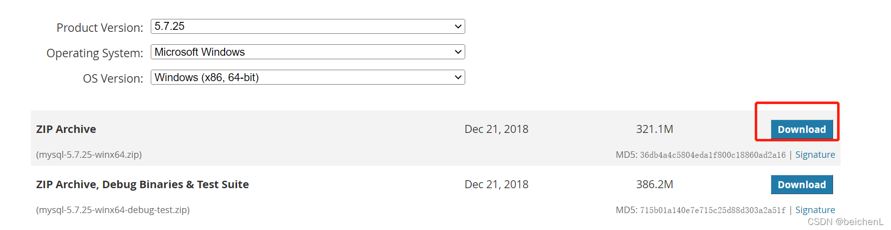Viewport: 891px width, 230px height.
Task: Click the MD5 hash starting with 36db4a4c
Action: pyautogui.click(x=712, y=155)
